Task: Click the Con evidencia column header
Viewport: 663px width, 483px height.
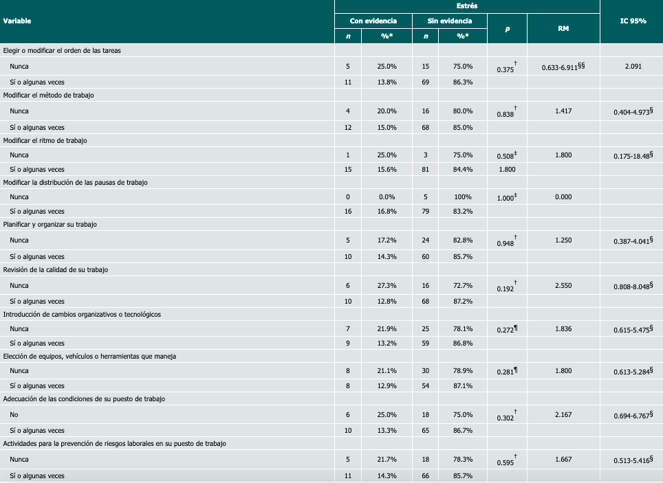Action: 373,21
